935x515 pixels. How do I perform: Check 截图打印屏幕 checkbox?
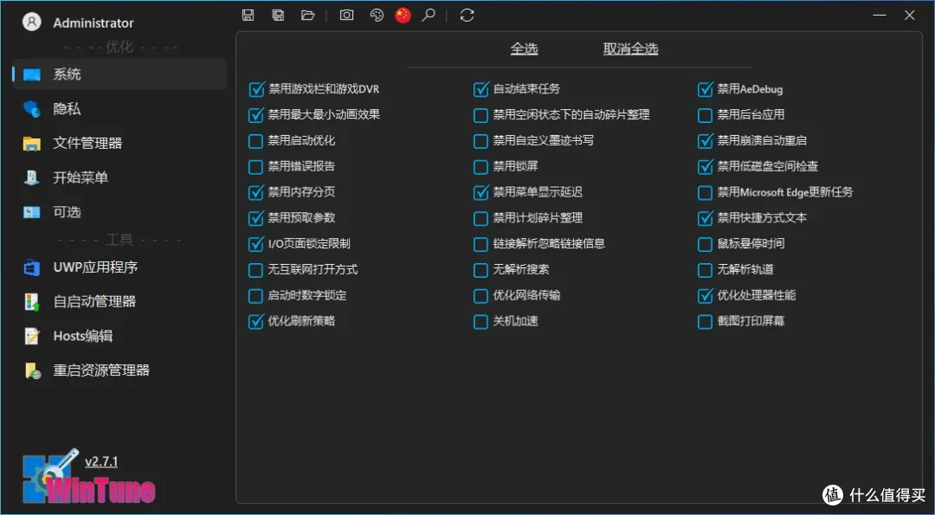(705, 322)
